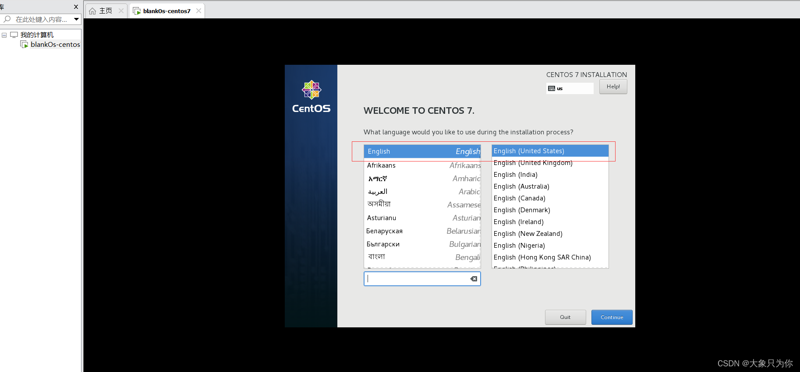The image size is (800, 372).
Task: Click the Continue button
Action: click(x=612, y=317)
